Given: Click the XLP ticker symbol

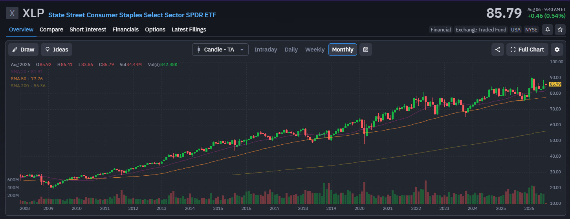Looking at the screenshot, I should tap(33, 13).
